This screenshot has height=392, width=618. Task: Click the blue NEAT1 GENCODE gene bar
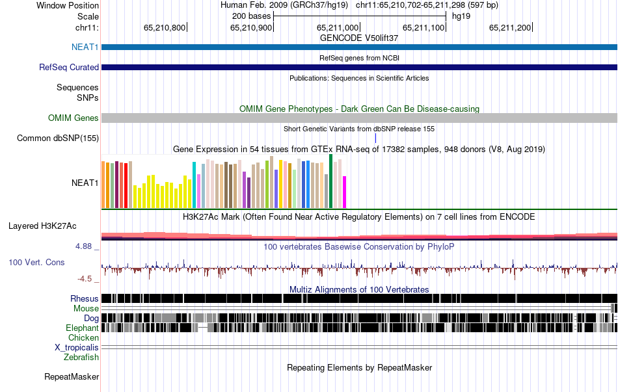click(360, 47)
